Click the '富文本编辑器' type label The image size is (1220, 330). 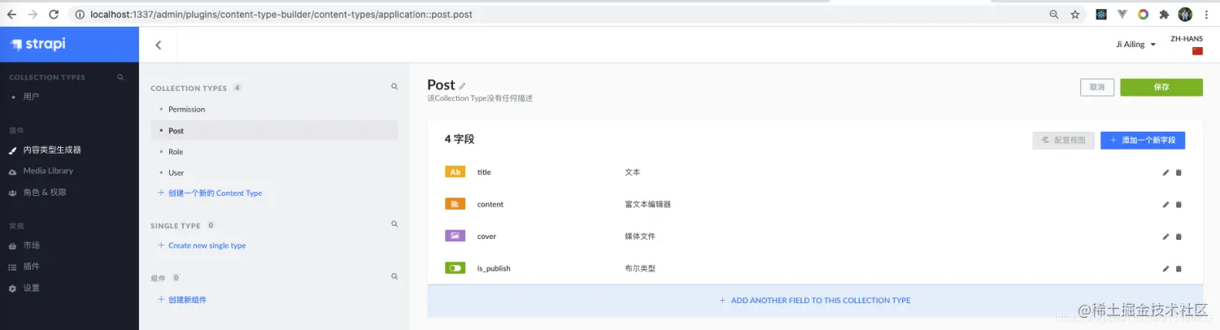[x=647, y=205]
